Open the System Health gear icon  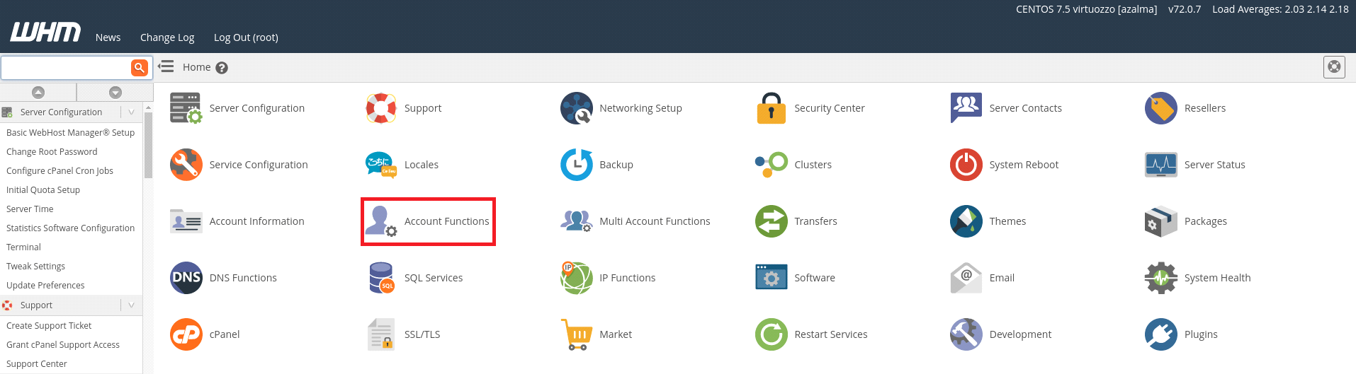click(1161, 278)
